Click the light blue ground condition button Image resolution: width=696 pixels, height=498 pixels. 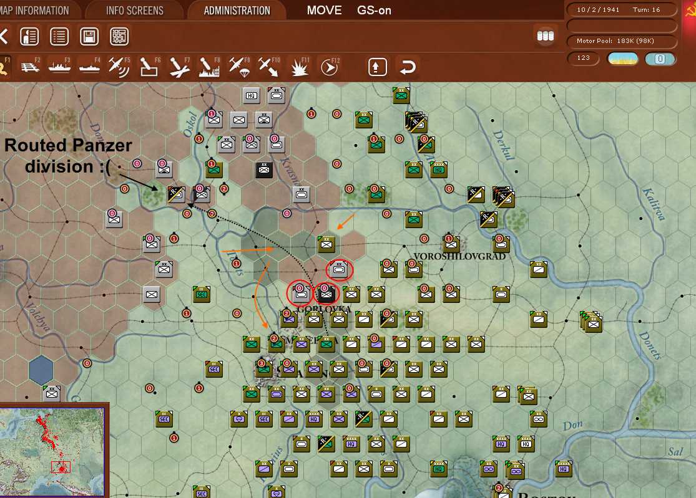[x=660, y=59]
